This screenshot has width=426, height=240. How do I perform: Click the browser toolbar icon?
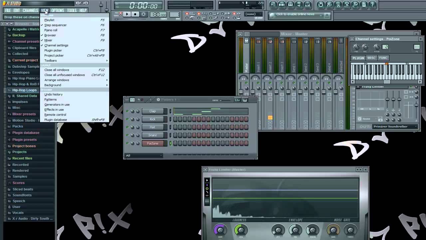(299, 5)
